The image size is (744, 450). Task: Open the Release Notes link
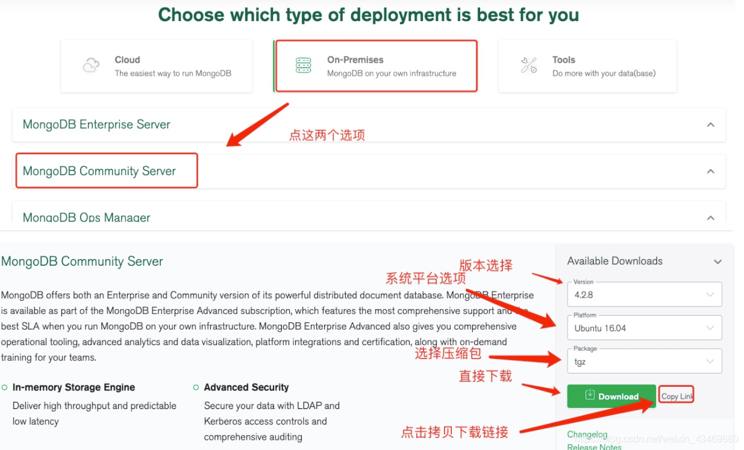point(594,446)
